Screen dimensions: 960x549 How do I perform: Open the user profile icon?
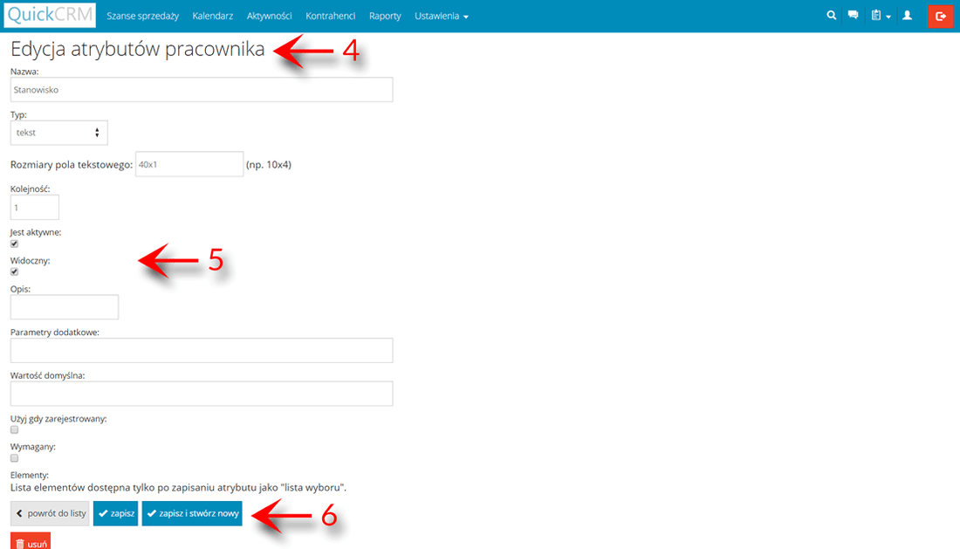click(908, 16)
